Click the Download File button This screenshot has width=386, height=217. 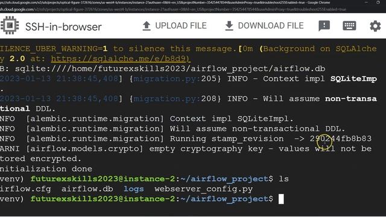point(264,25)
